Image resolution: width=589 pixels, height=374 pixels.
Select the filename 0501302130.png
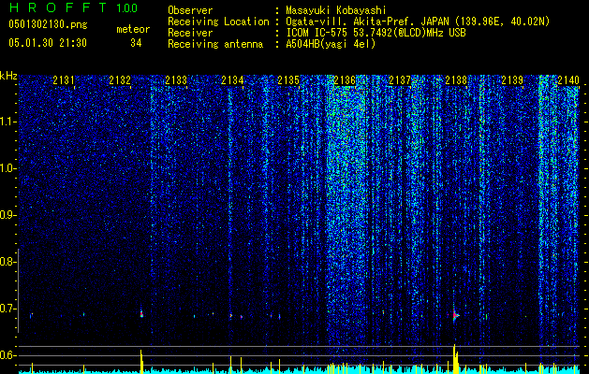48,24
